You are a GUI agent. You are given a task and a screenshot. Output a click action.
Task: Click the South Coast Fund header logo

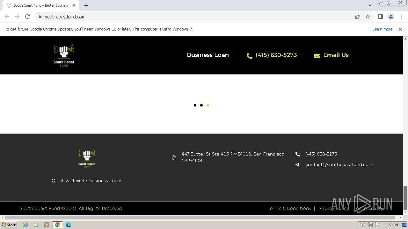(x=64, y=55)
